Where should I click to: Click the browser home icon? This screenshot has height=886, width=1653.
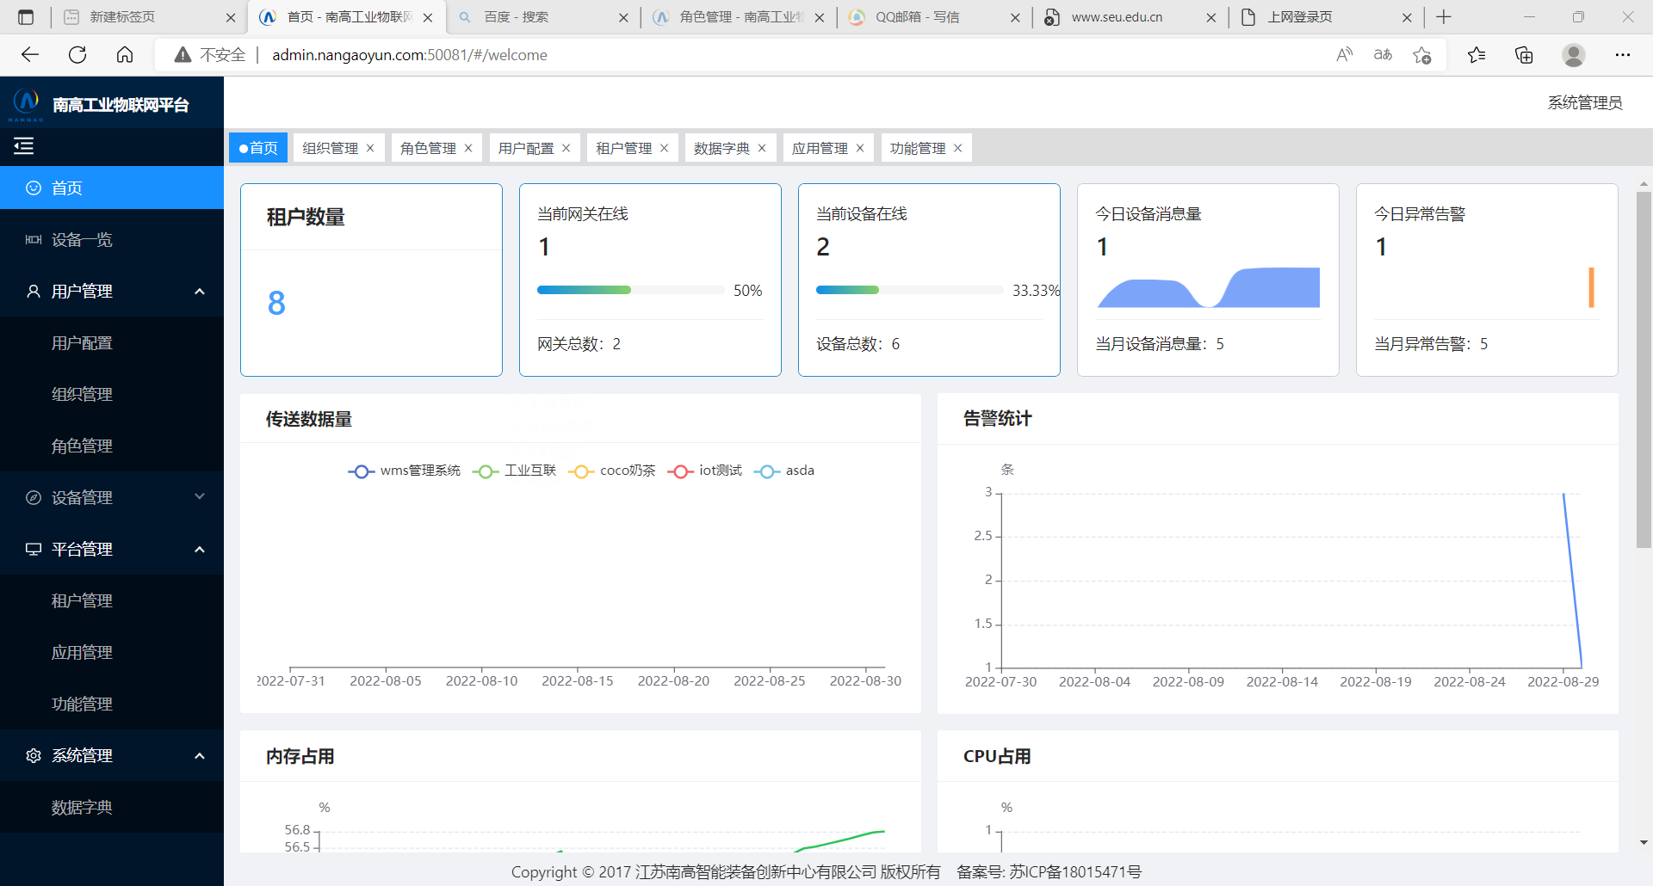125,55
